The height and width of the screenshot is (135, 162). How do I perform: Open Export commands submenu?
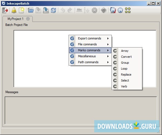[90, 38]
